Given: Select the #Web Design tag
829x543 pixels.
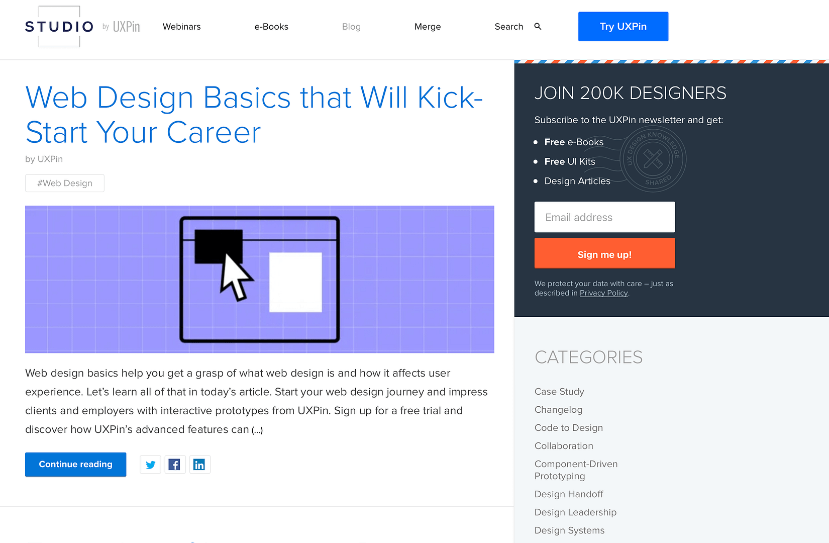Looking at the screenshot, I should pyautogui.click(x=64, y=183).
